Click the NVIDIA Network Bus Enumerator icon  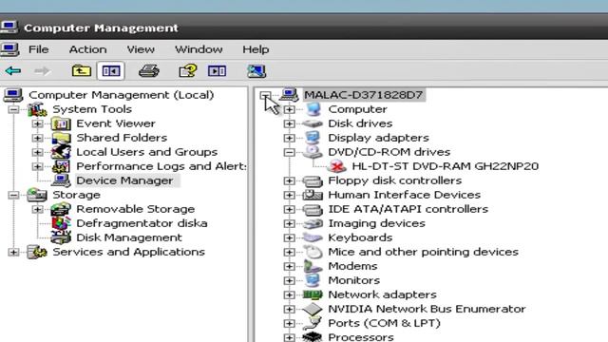tap(313, 309)
